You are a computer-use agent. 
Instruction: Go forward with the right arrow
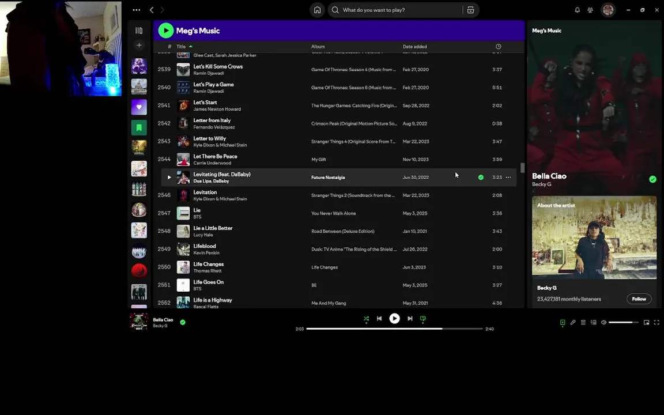coord(162,10)
